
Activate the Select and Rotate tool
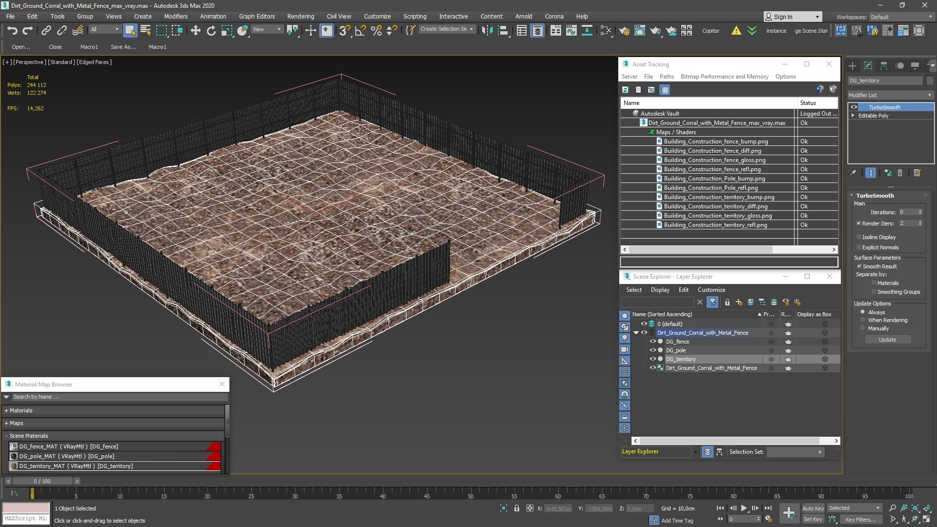tap(211, 31)
